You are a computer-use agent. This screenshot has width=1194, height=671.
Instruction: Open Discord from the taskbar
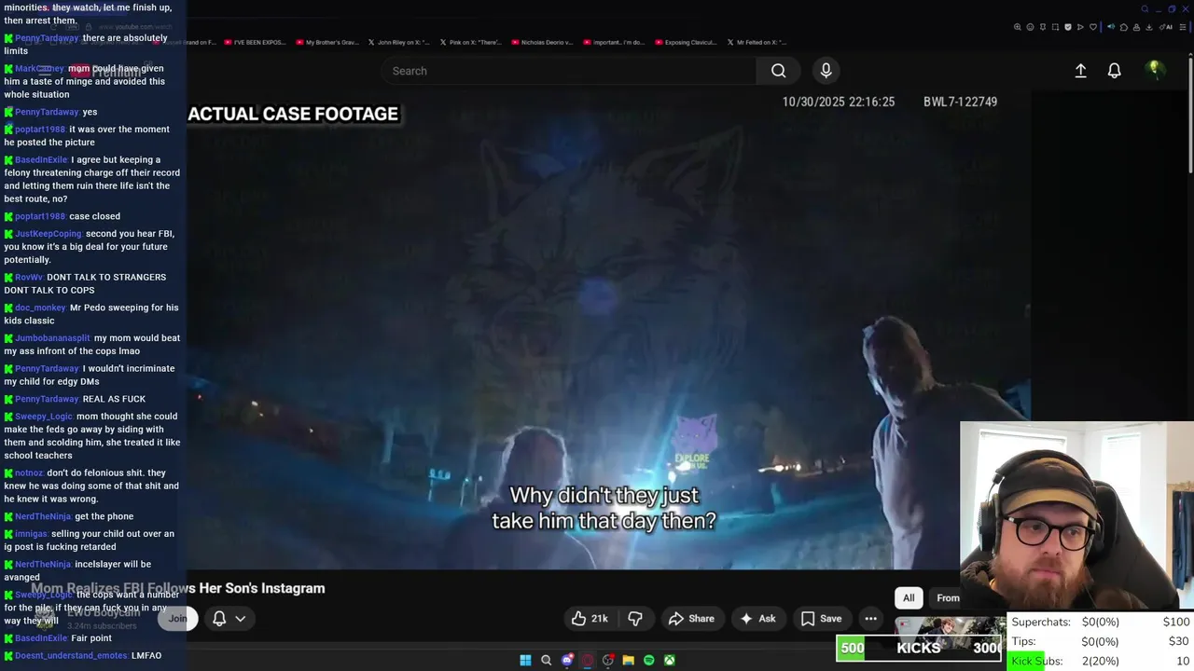[x=567, y=660]
